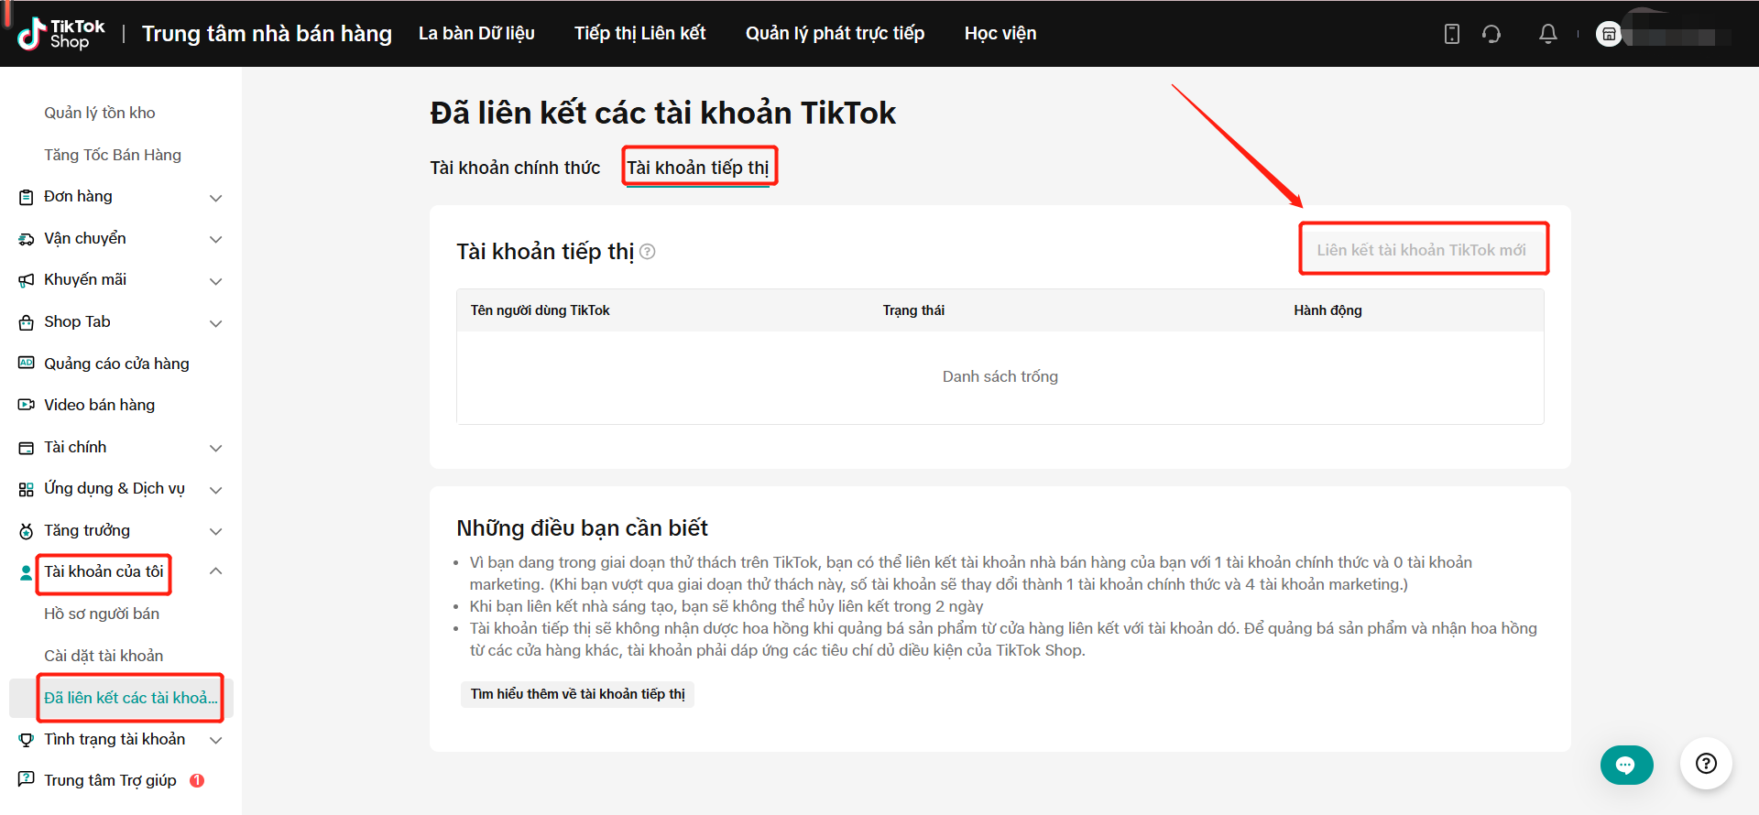Expand the Ứng dụng & Dịch vụ chevron

[x=216, y=490]
